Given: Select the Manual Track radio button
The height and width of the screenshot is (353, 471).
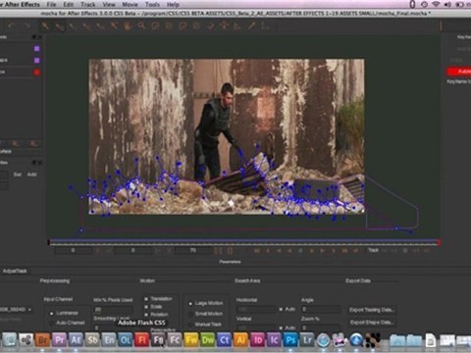Looking at the screenshot, I should click(x=190, y=325).
